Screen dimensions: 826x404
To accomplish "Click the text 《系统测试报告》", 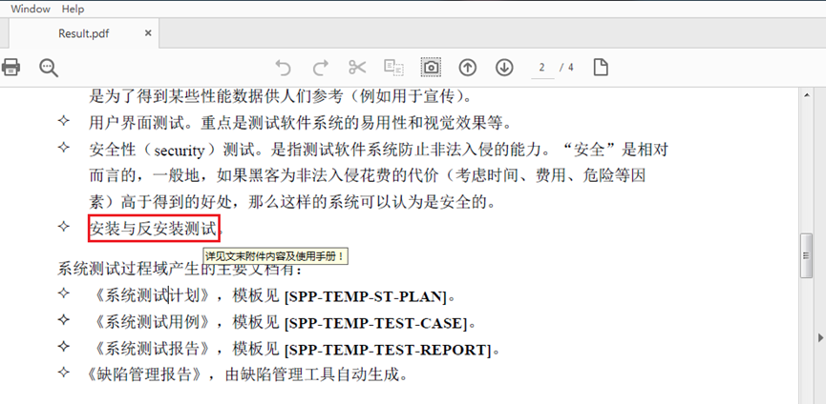I will (x=154, y=349).
